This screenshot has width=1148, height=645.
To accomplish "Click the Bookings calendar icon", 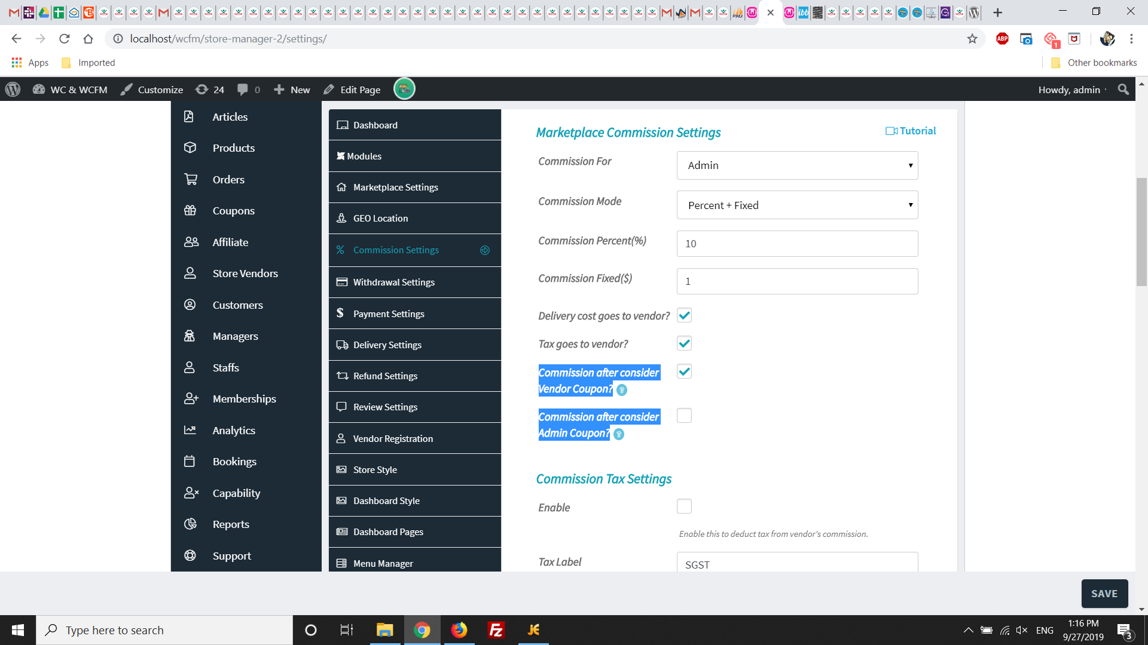I will (x=190, y=461).
